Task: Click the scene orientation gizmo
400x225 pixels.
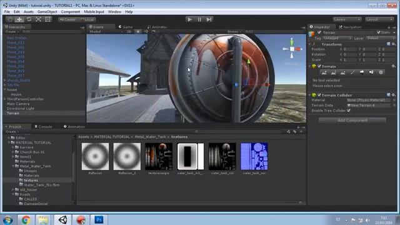Action: (292, 49)
